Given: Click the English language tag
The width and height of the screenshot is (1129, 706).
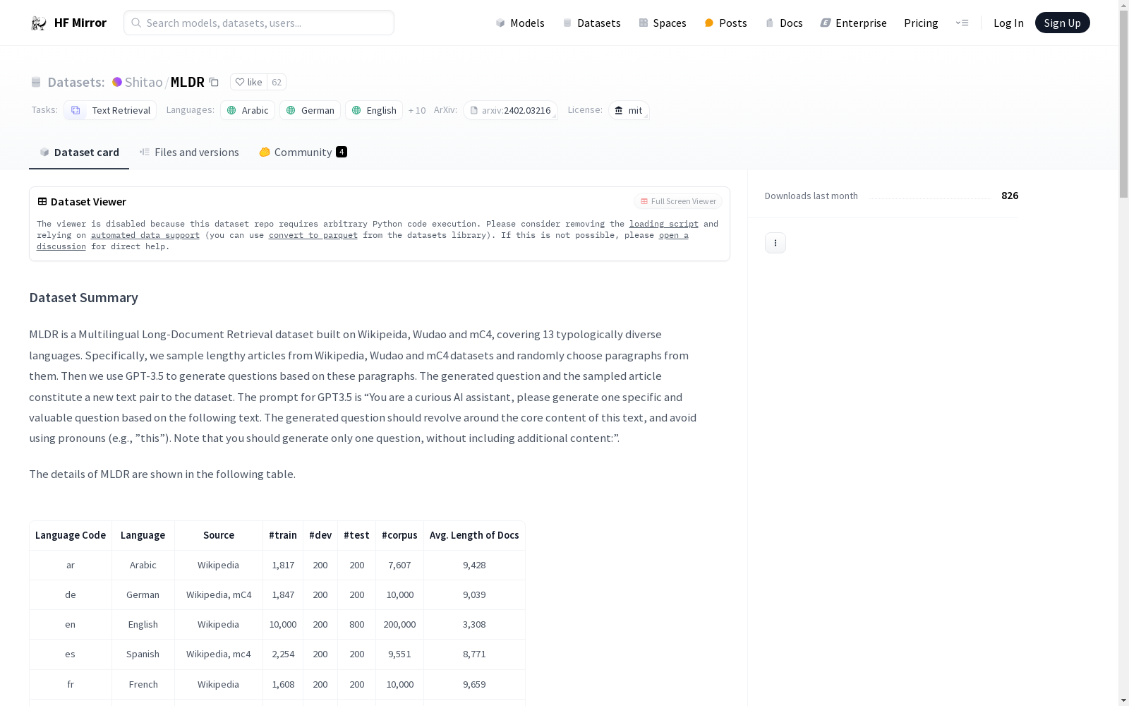Looking at the screenshot, I should (374, 110).
